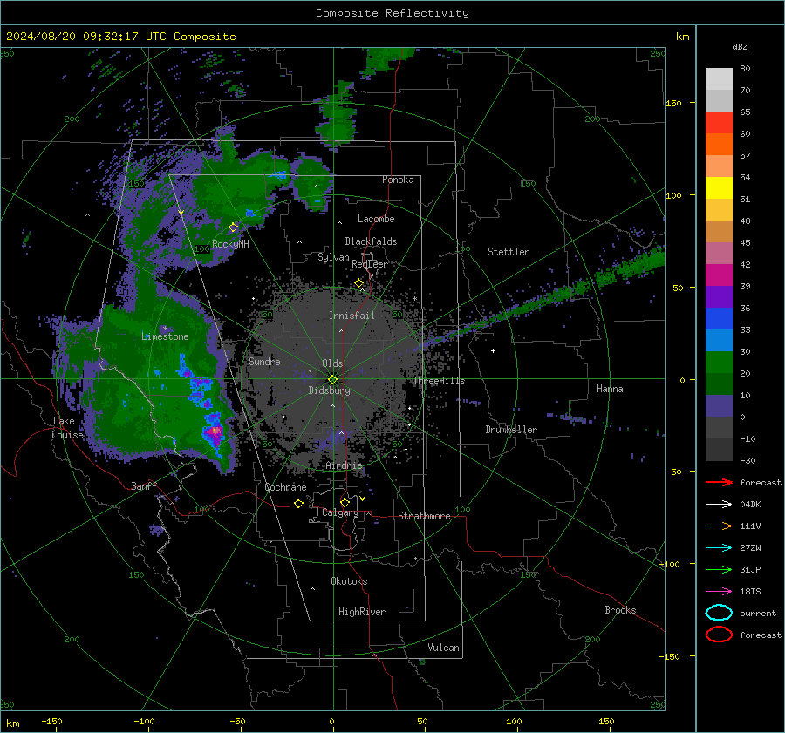Click the 'Limestone' map label
The height and width of the screenshot is (733, 785).
(165, 336)
